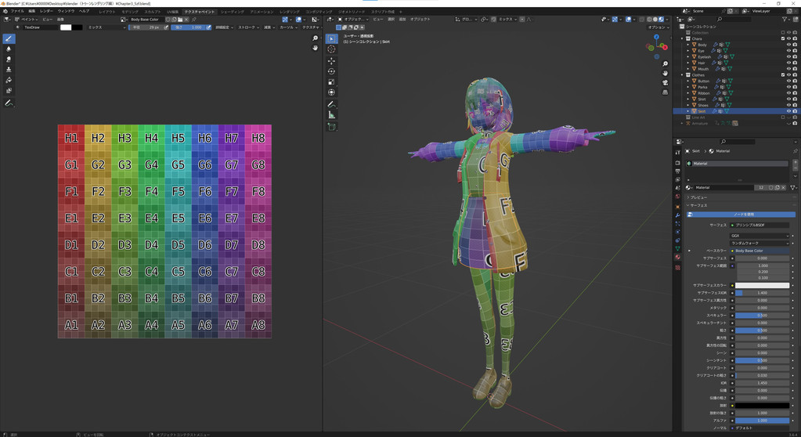Select the Fill bucket tool
The image size is (801, 437).
pos(9,81)
